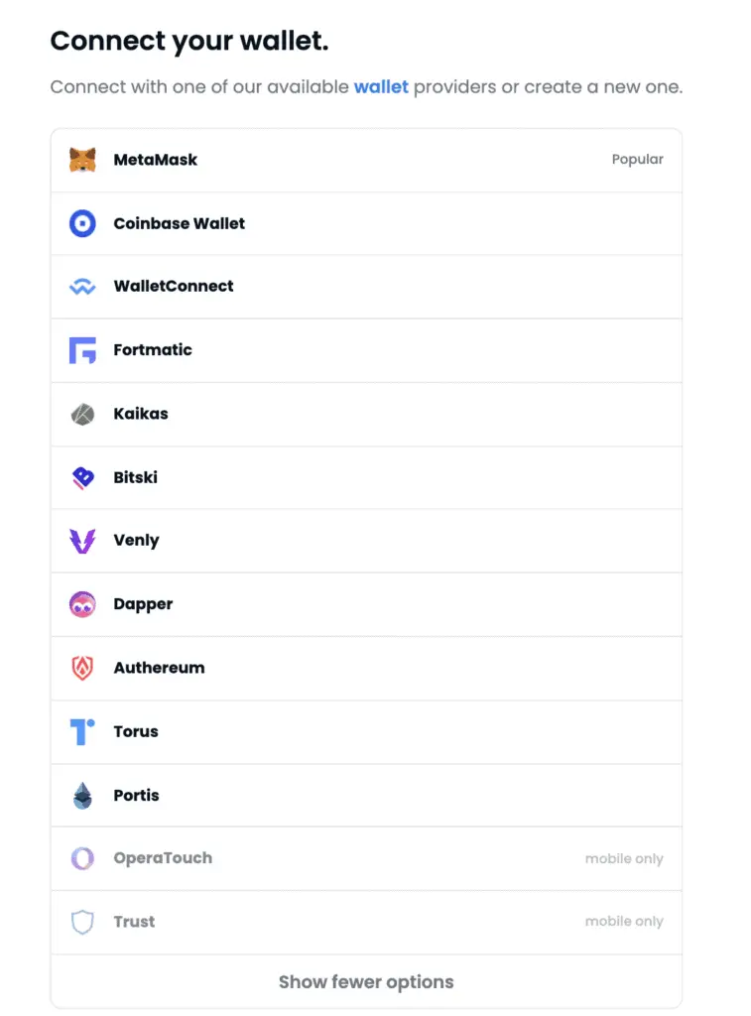Click the Authereum red shield icon

point(82,668)
